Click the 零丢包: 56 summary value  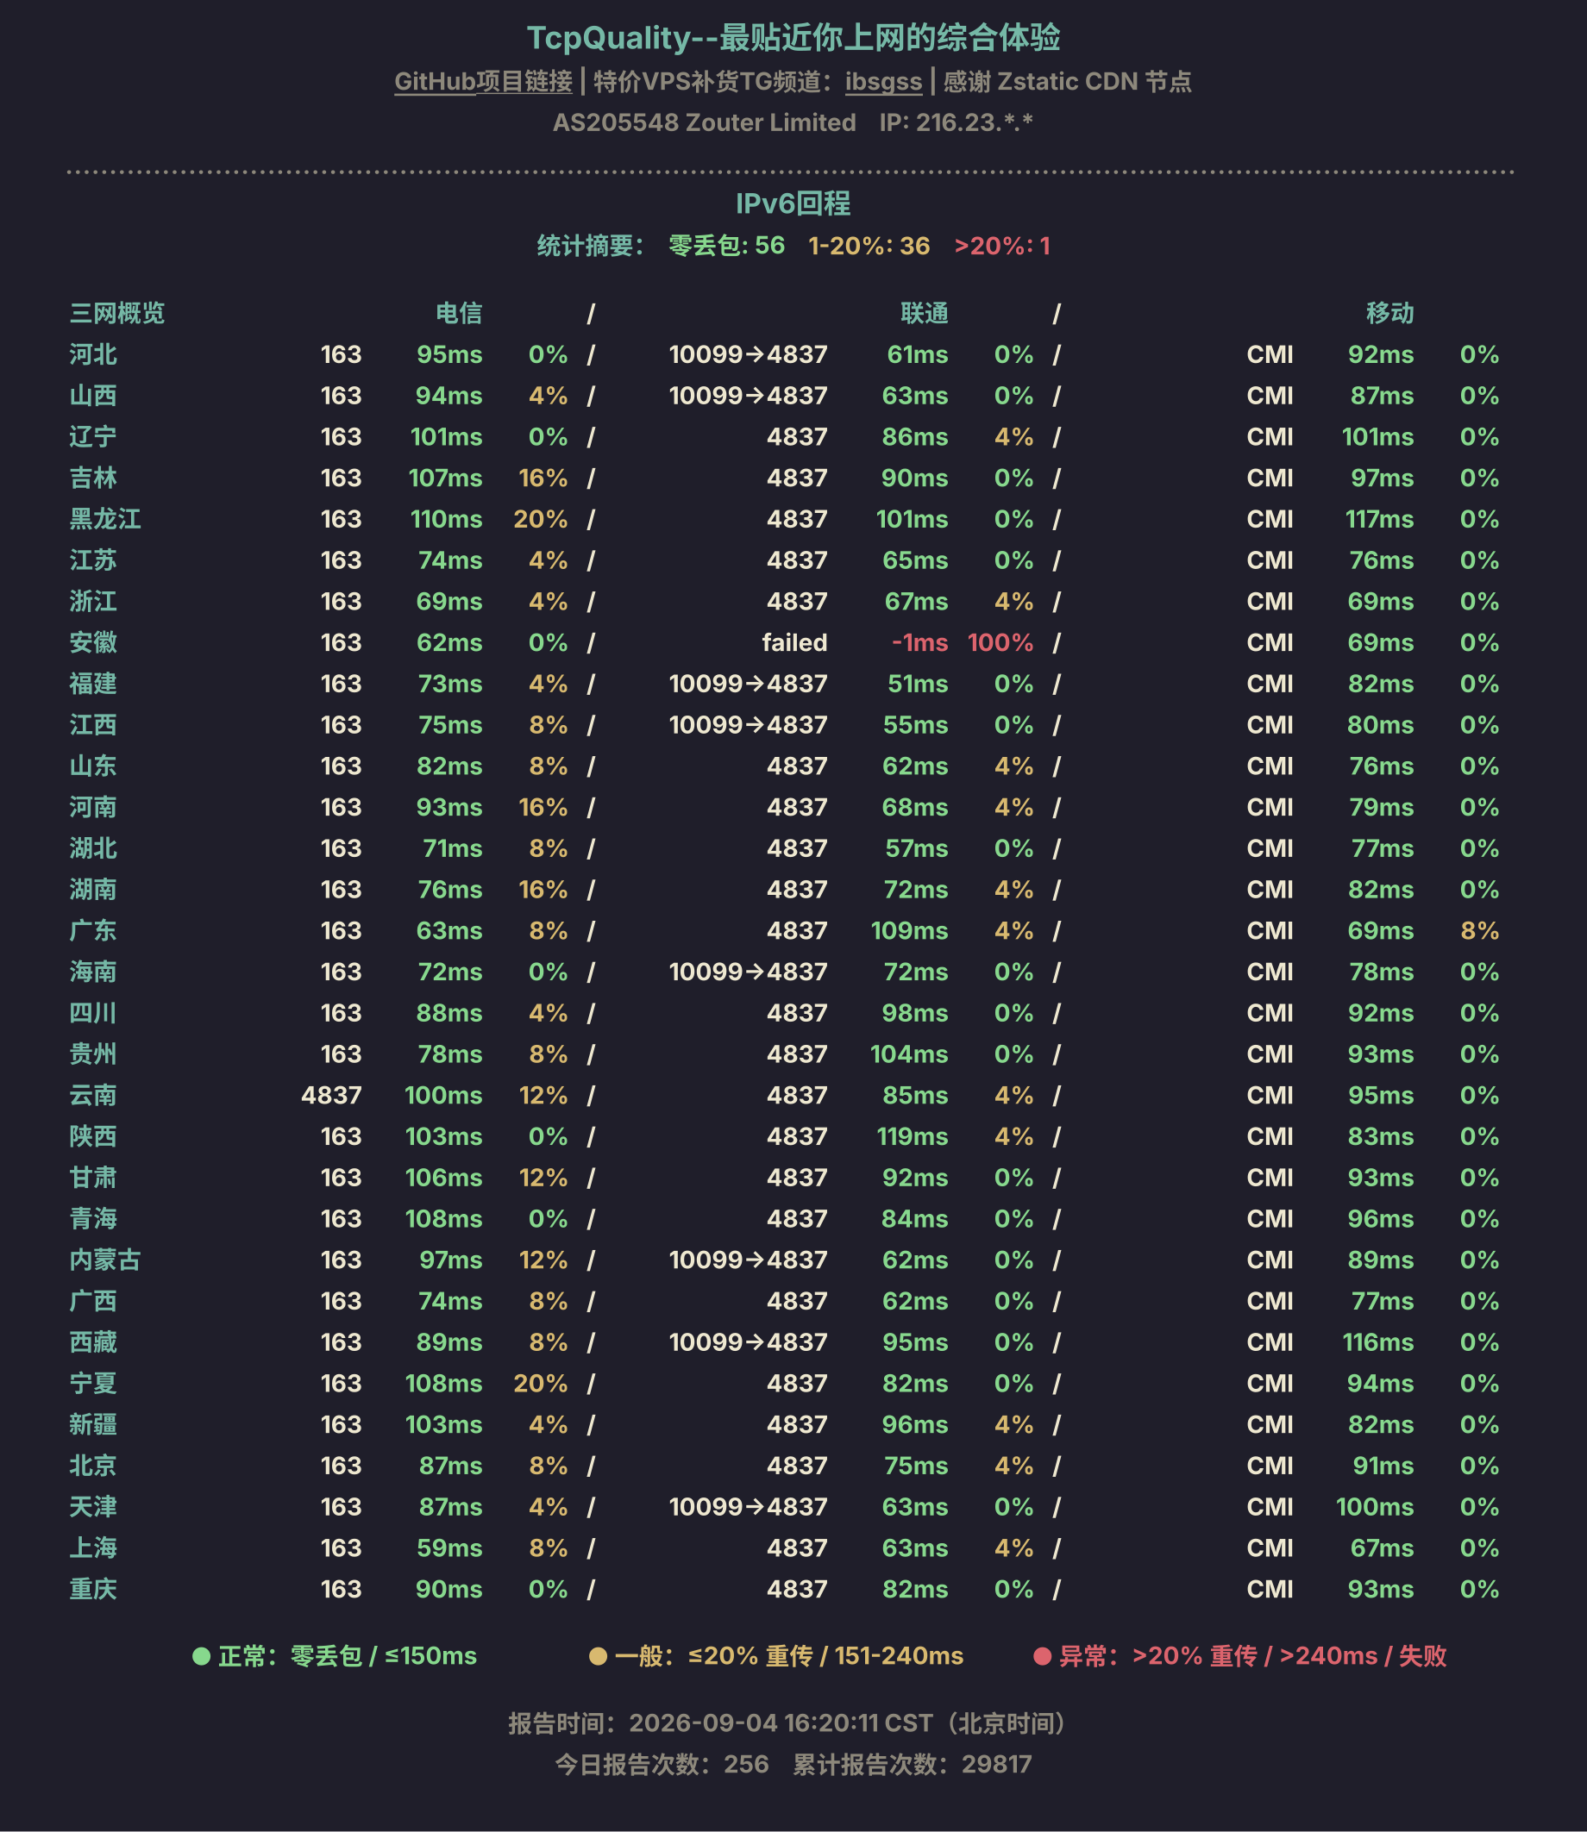(726, 245)
